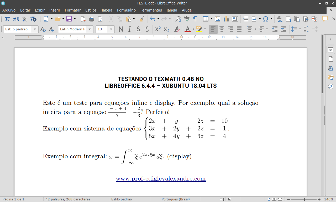
Task: Open the Editar menu
Action: [x=25, y=10]
